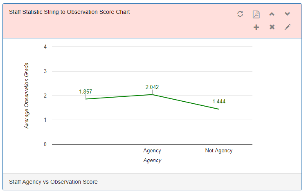Refresh the observation score chart
Screen dimensions: 306x194
240,14
